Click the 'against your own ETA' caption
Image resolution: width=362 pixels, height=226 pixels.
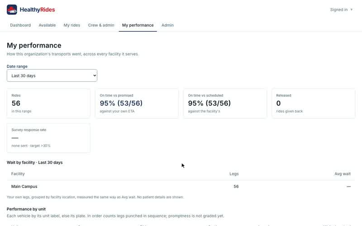click(117, 111)
